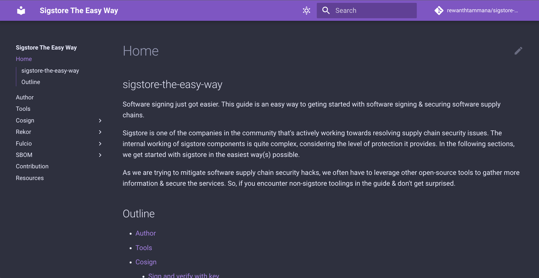Click the book logo in the header
Screen dimensions: 539x278
click(21, 10)
